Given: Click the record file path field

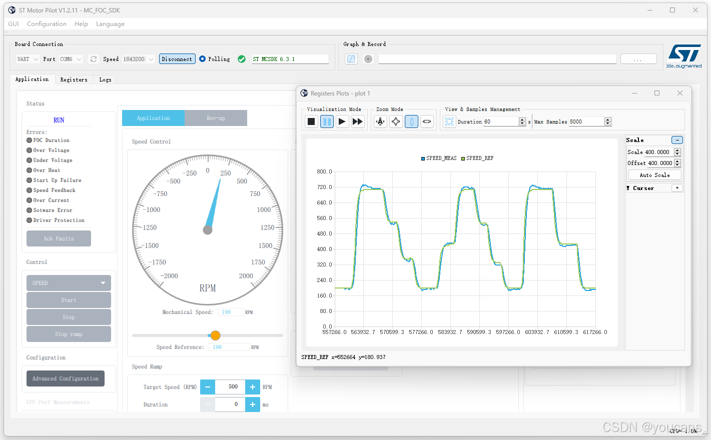Looking at the screenshot, I should (x=497, y=59).
